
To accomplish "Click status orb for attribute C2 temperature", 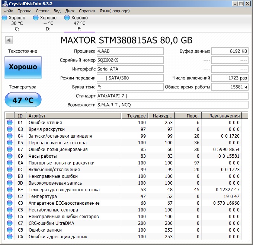I will point(10,197).
